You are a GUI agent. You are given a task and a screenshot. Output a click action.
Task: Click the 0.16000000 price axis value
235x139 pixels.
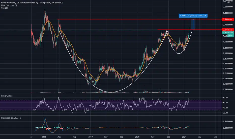tap(228, 78)
